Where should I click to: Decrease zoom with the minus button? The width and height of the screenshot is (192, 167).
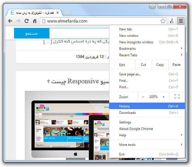tap(143, 97)
